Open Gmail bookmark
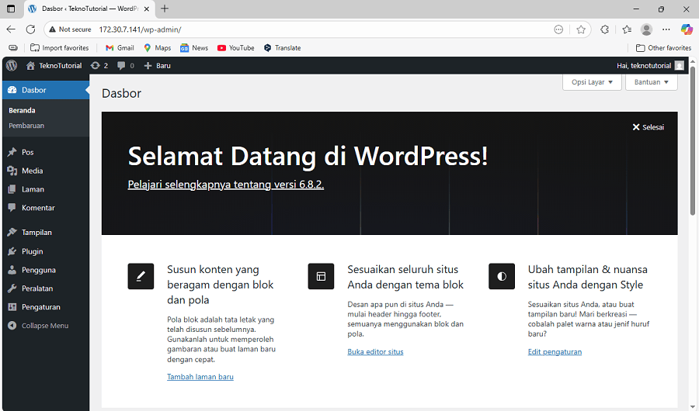Screen dimensions: 699x411 click(x=120, y=47)
